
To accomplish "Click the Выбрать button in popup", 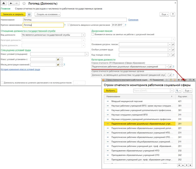I will [x=110, y=90].
